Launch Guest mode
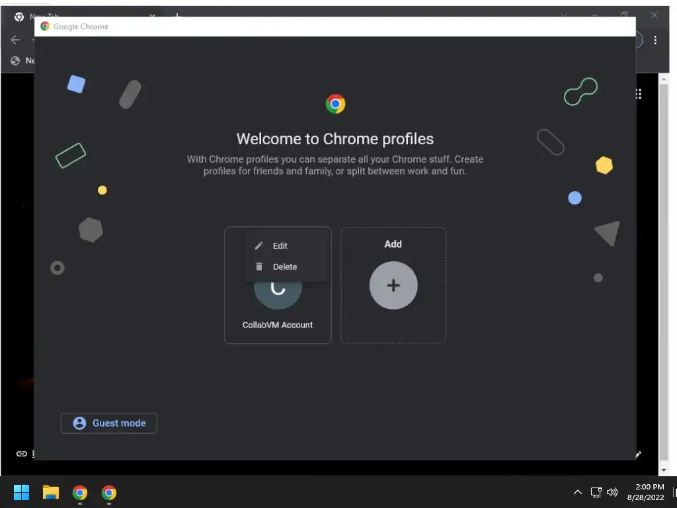Viewport: 677px width, 508px height. tap(109, 423)
